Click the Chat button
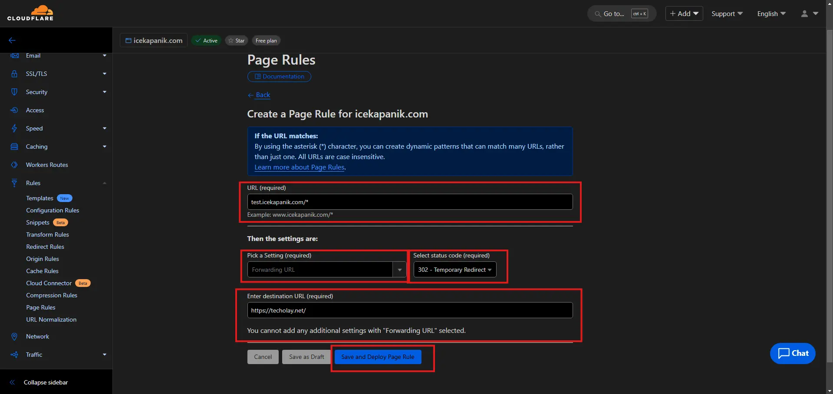Screen dimensions: 833x394 tap(793, 353)
